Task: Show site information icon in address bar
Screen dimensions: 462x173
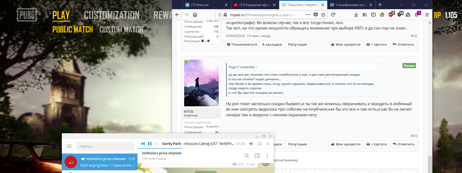Action: click(x=220, y=15)
